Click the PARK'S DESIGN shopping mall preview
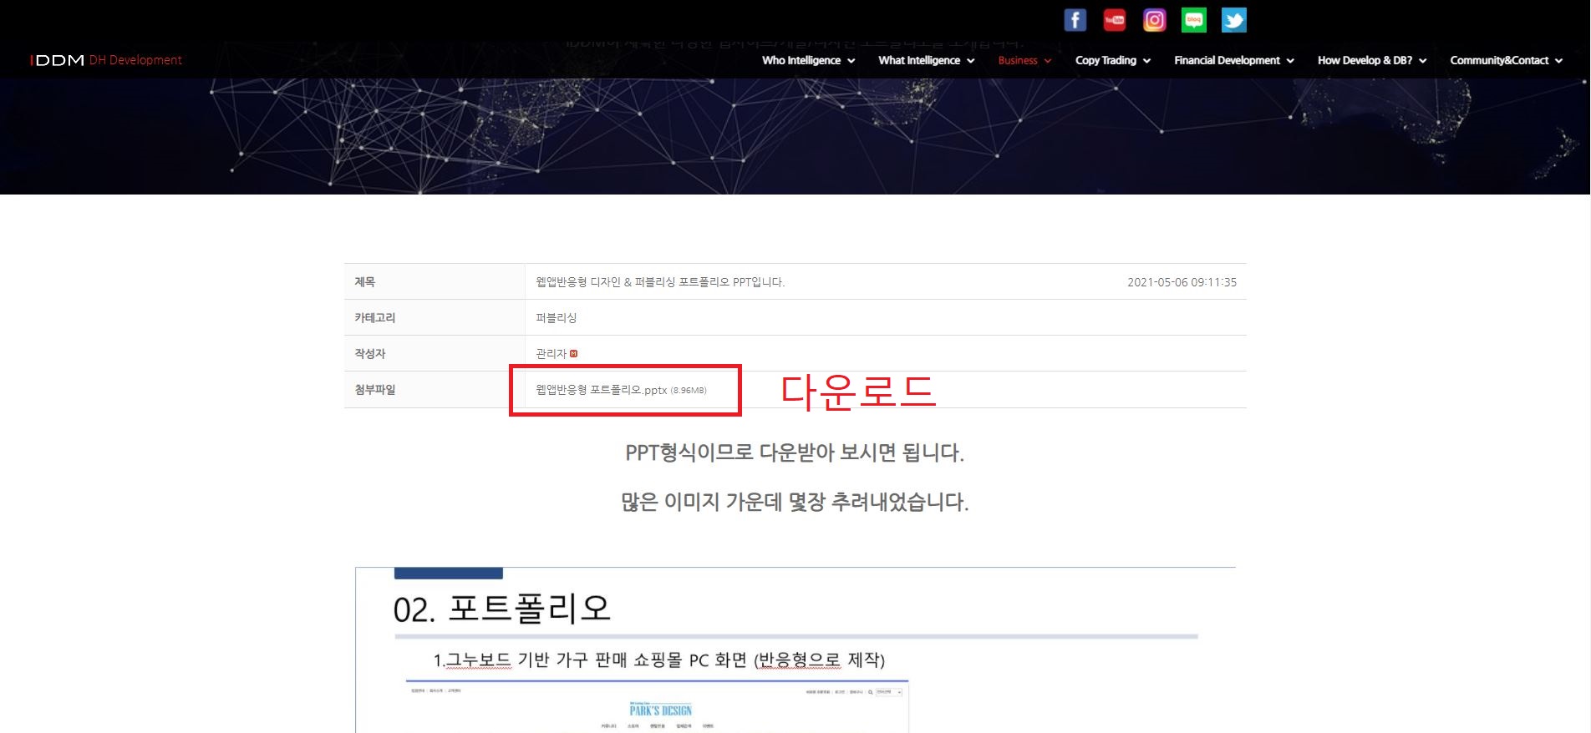The width and height of the screenshot is (1591, 733). (x=660, y=710)
